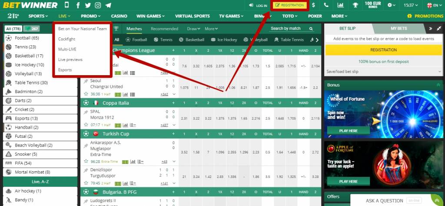Screen dimensions: 445x206
Task: Expand the MORE navigation dropdown
Action: click(x=339, y=16)
